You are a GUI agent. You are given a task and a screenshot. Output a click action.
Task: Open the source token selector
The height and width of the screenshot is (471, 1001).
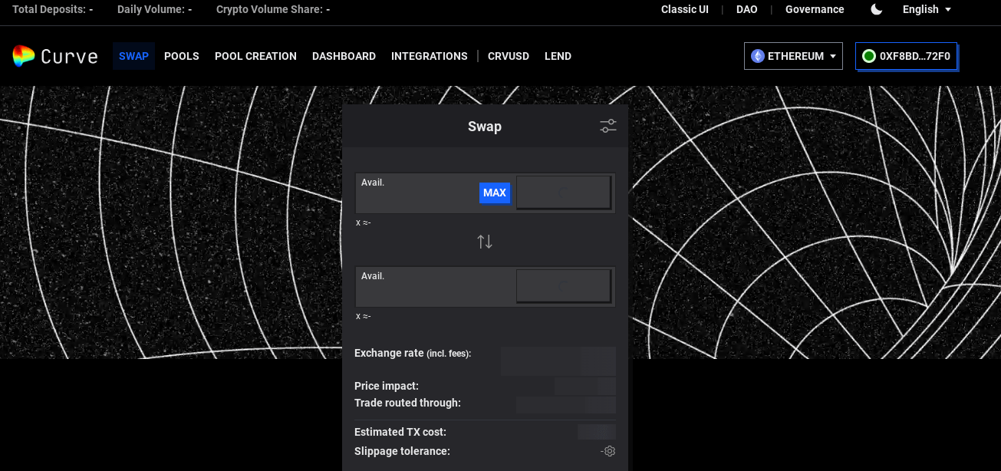(x=564, y=193)
